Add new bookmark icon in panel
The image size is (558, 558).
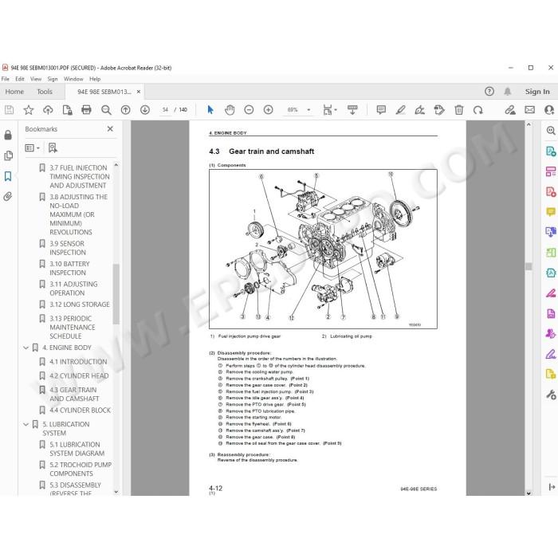(x=53, y=147)
